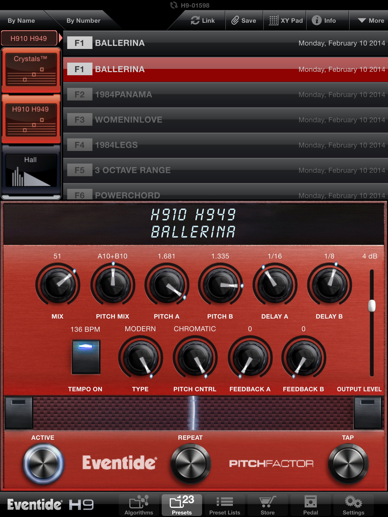Expand the More dropdown menu

[x=371, y=20]
